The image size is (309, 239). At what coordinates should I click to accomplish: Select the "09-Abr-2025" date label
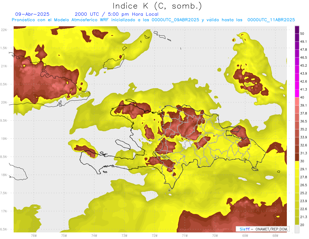(32, 14)
